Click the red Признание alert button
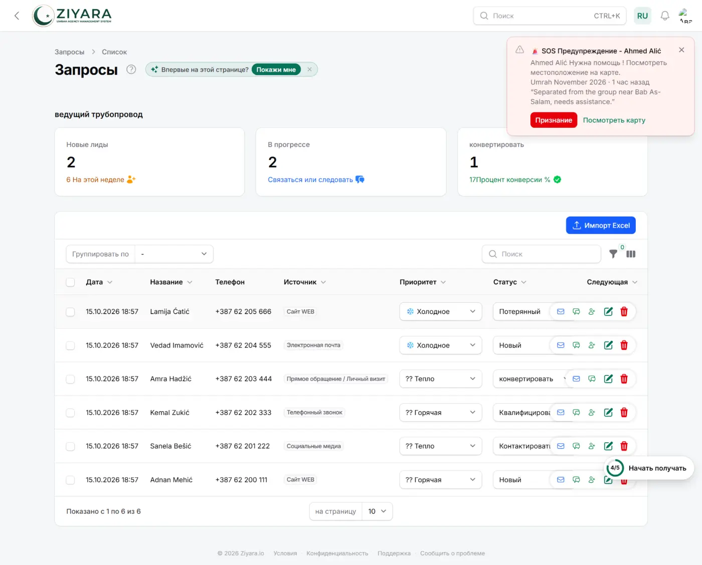The width and height of the screenshot is (702, 565). pyautogui.click(x=554, y=120)
